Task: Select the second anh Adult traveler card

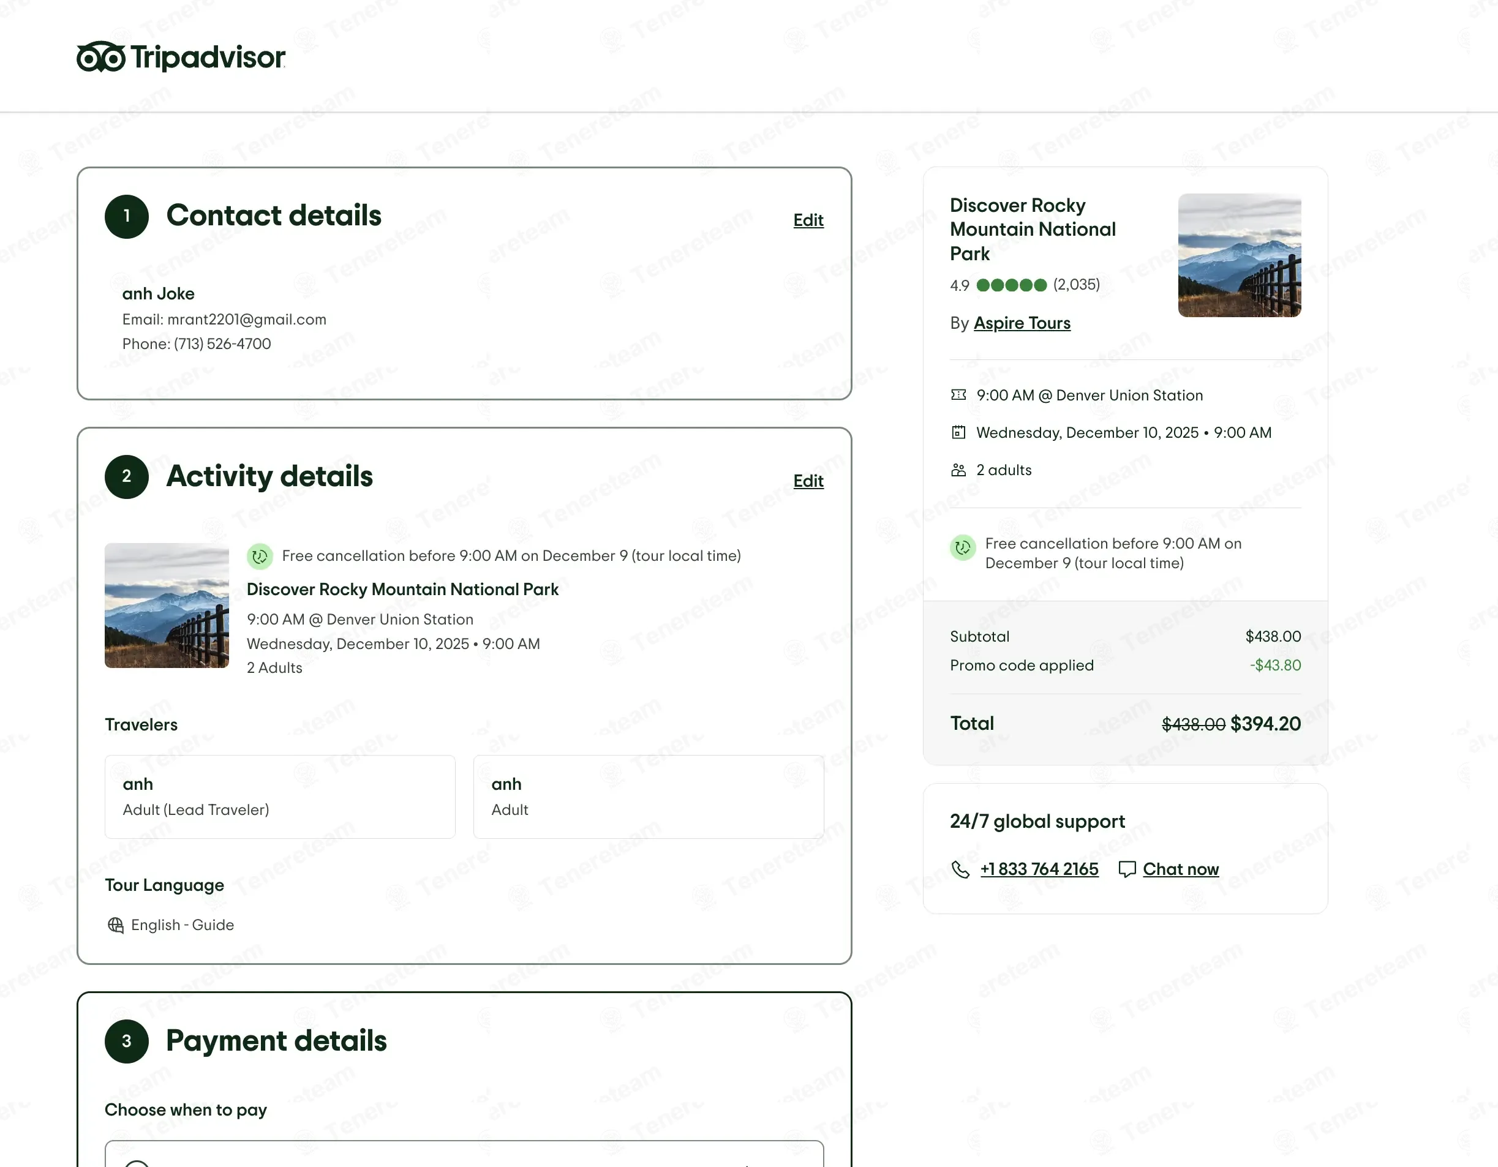Action: pos(648,797)
